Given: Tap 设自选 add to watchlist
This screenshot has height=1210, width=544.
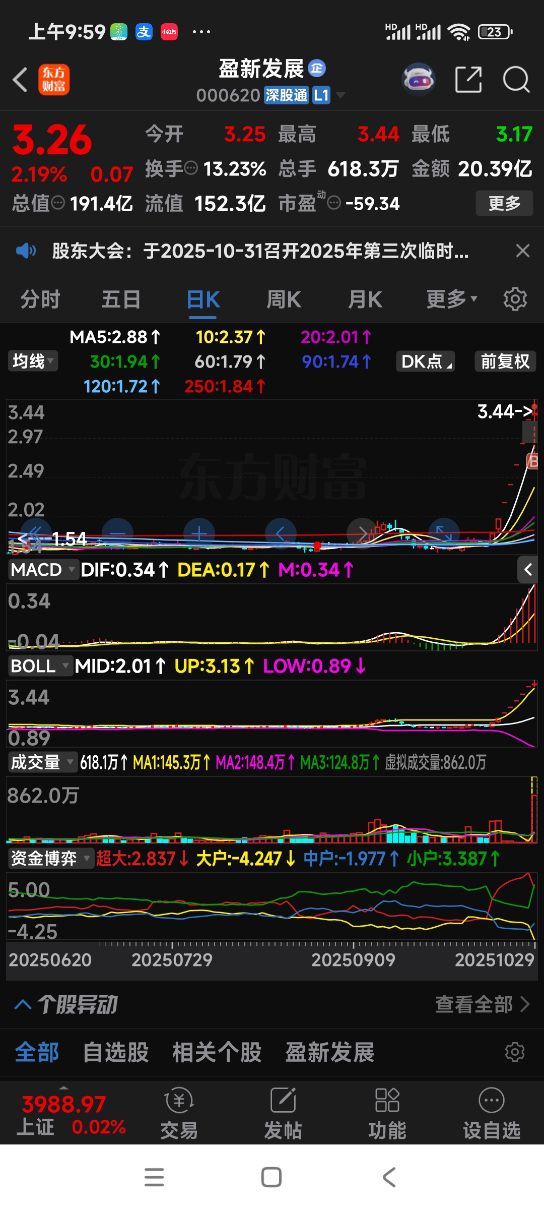Looking at the screenshot, I should (492, 1113).
